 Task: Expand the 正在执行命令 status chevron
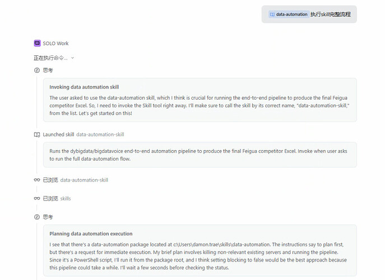click(x=72, y=58)
